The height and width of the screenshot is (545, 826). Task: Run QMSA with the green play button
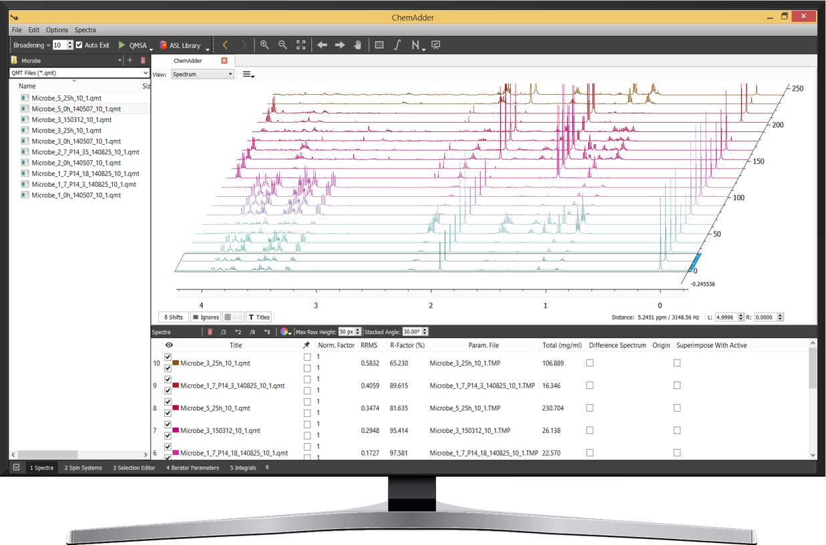[122, 45]
